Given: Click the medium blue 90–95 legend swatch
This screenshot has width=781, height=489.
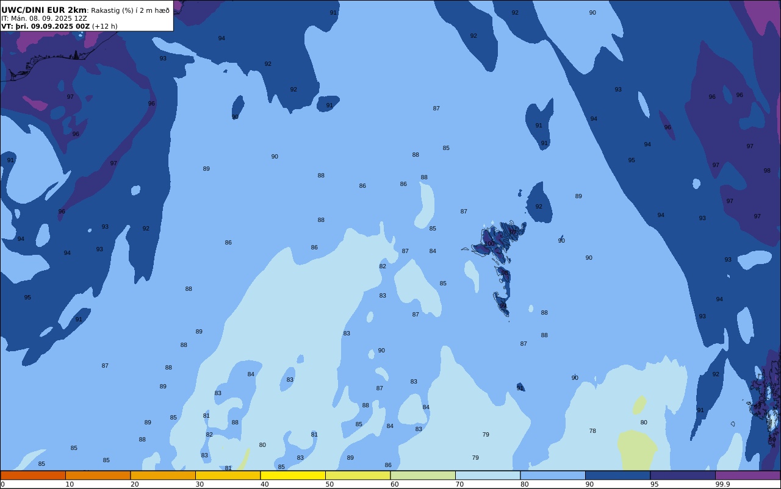Looking at the screenshot, I should (617, 475).
